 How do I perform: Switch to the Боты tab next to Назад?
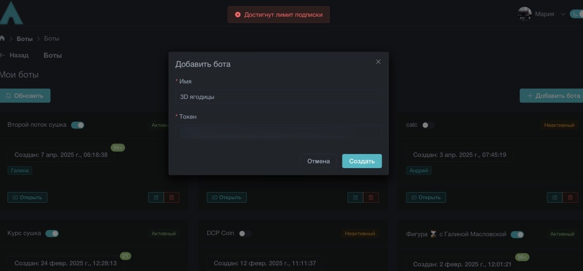(x=52, y=55)
